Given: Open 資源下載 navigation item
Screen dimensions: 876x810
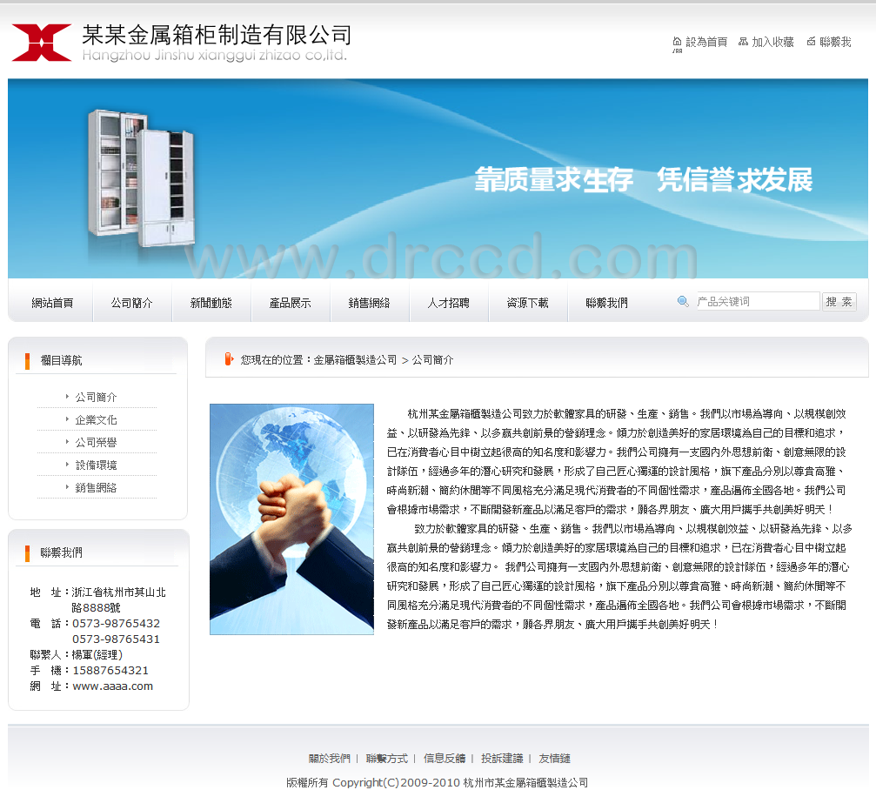Looking at the screenshot, I should pos(528,303).
